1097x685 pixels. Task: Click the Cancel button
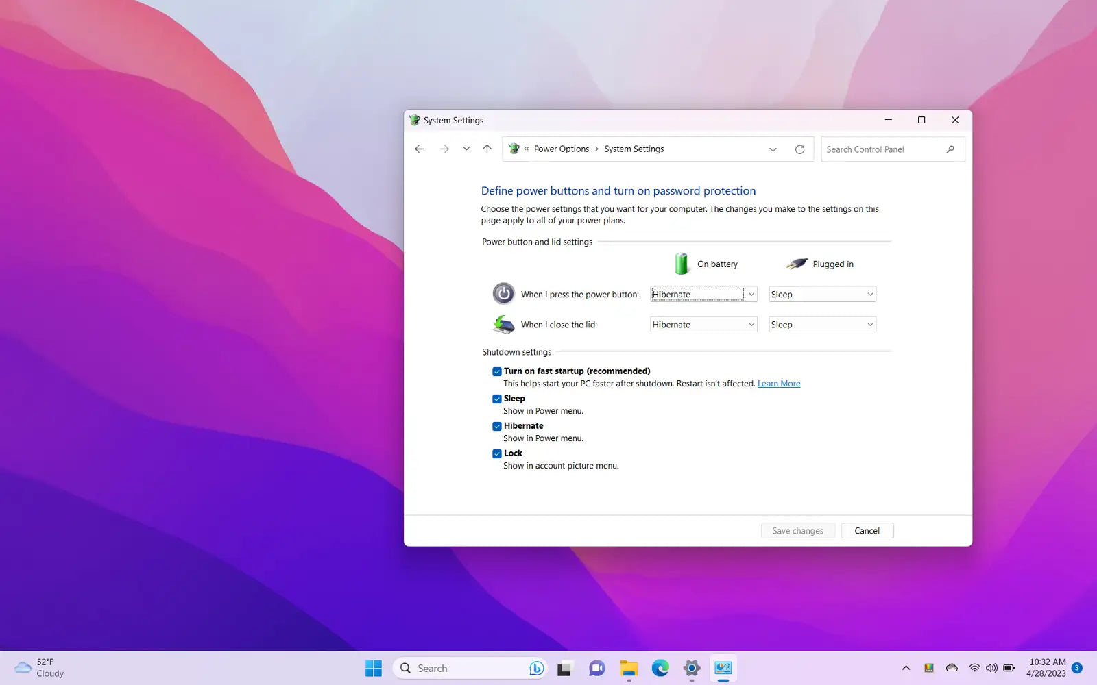pyautogui.click(x=867, y=531)
